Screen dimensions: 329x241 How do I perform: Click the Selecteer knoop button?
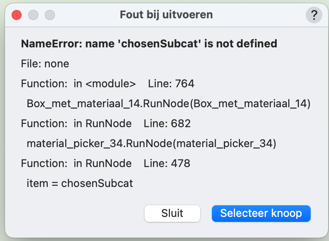[261, 214]
